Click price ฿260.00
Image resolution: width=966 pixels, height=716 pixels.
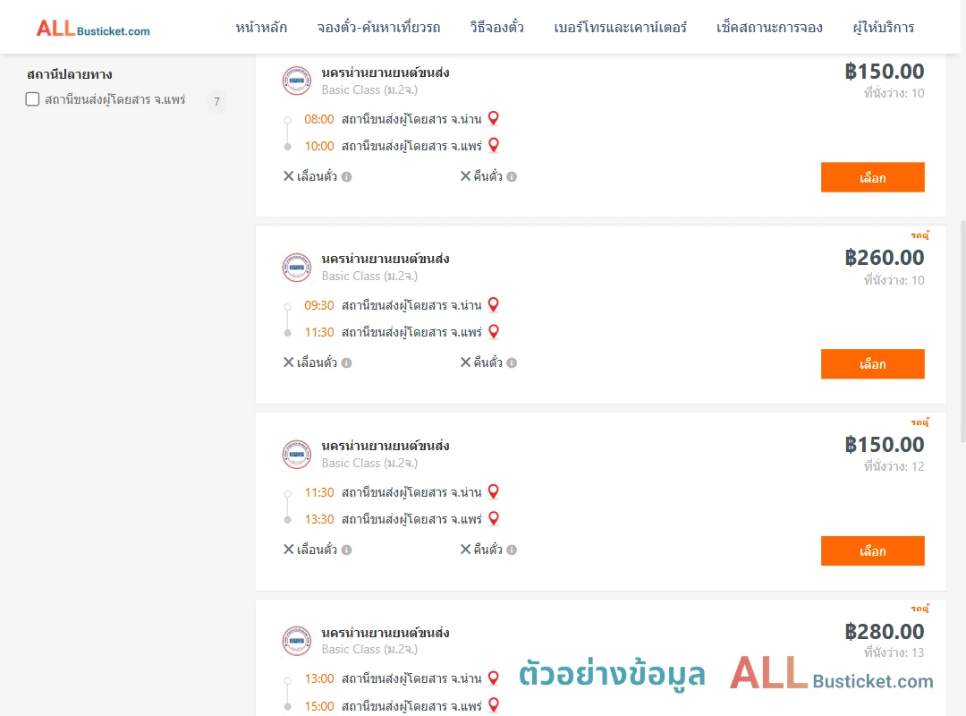coord(884,258)
